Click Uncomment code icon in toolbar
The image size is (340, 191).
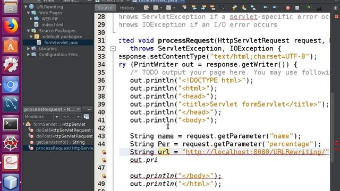coord(319,8)
